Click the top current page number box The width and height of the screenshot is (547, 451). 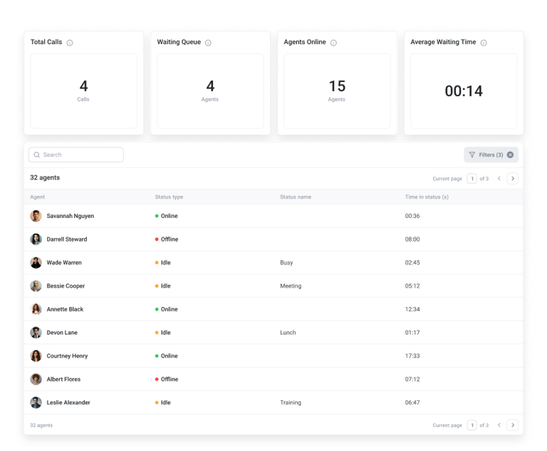[472, 178]
